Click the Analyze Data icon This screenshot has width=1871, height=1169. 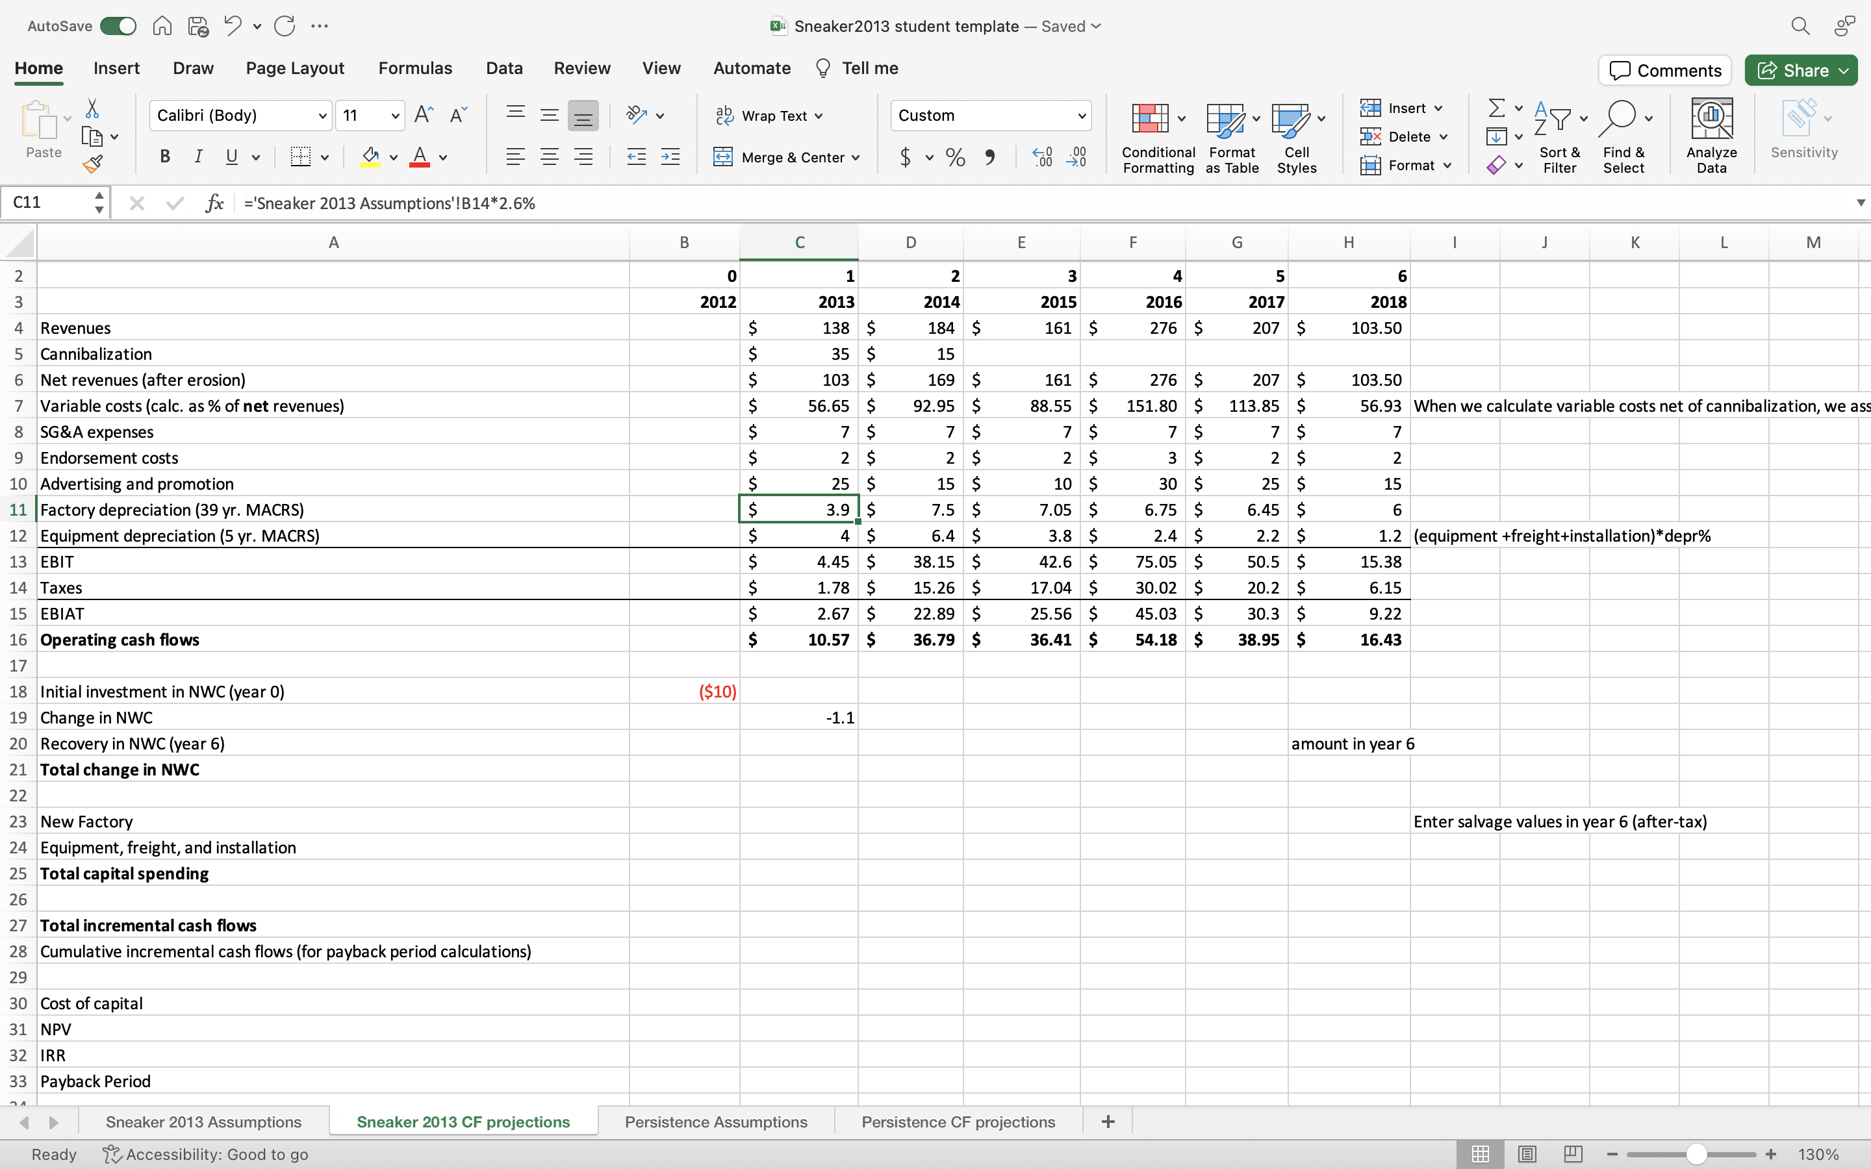1712,134
